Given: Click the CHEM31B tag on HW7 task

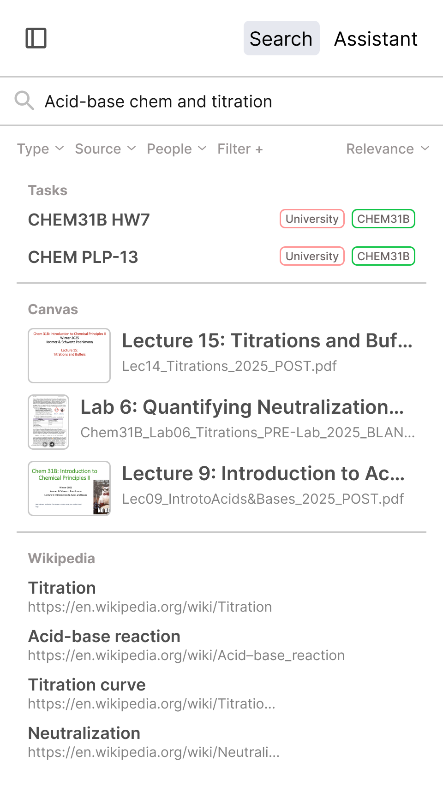Looking at the screenshot, I should (383, 219).
